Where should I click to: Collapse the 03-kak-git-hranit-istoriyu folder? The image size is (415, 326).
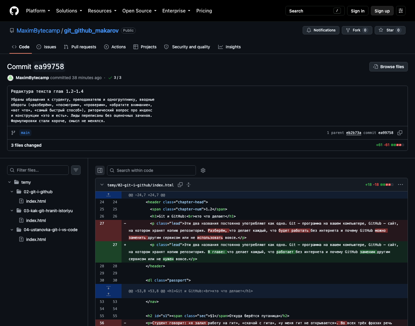(x=12, y=211)
